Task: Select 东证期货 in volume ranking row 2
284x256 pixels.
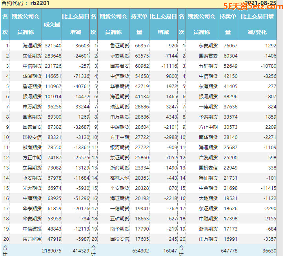Action: coord(32,56)
